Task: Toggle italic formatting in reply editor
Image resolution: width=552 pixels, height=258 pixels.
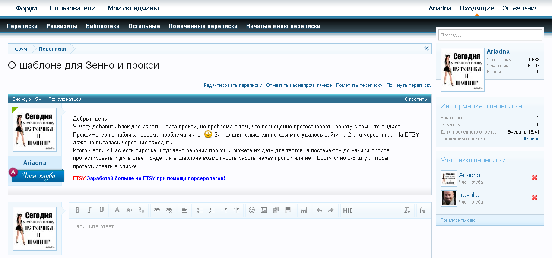Action: 89,210
